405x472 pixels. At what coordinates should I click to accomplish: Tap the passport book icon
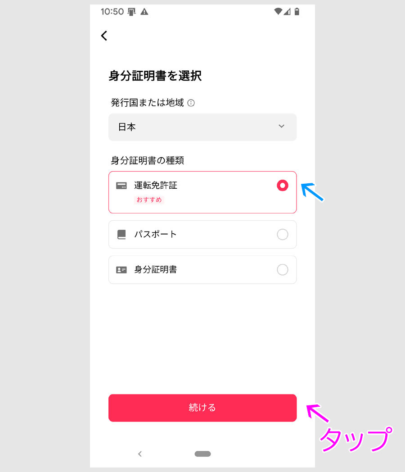pos(121,235)
